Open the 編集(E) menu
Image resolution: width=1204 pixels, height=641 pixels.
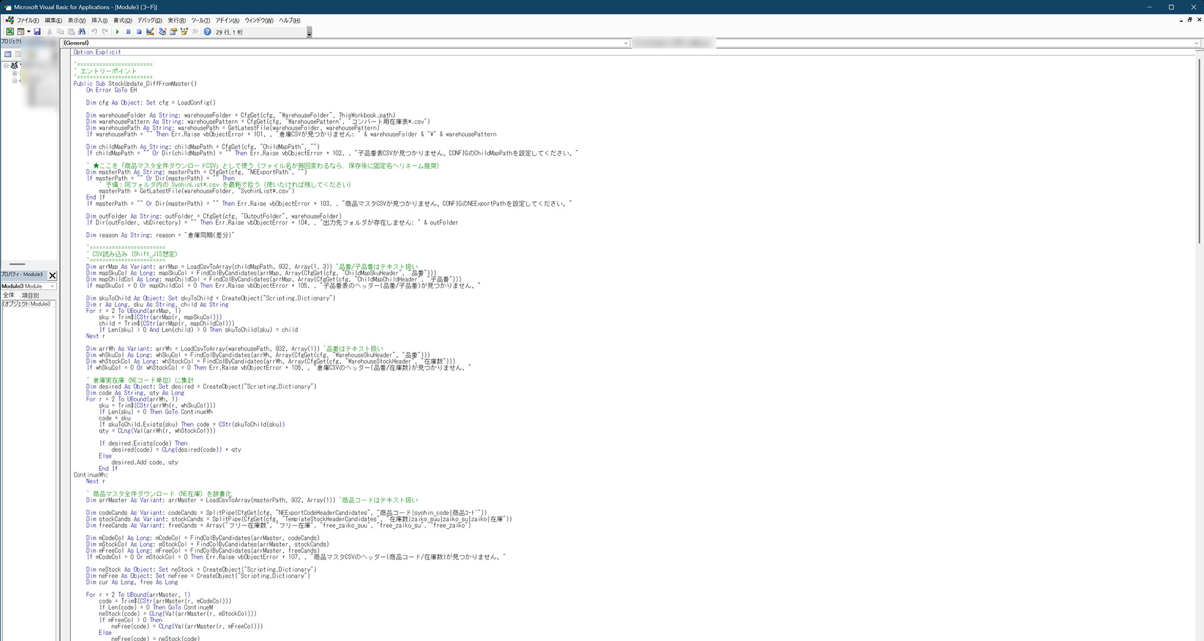53,21
